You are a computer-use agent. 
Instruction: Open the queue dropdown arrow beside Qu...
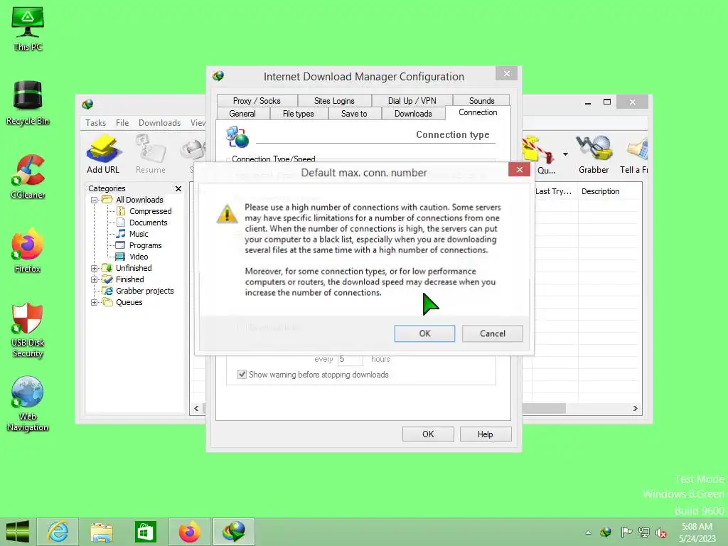[565, 154]
